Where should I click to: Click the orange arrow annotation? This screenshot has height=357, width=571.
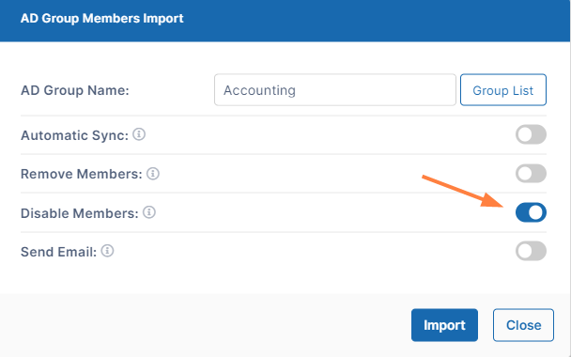[x=462, y=192]
